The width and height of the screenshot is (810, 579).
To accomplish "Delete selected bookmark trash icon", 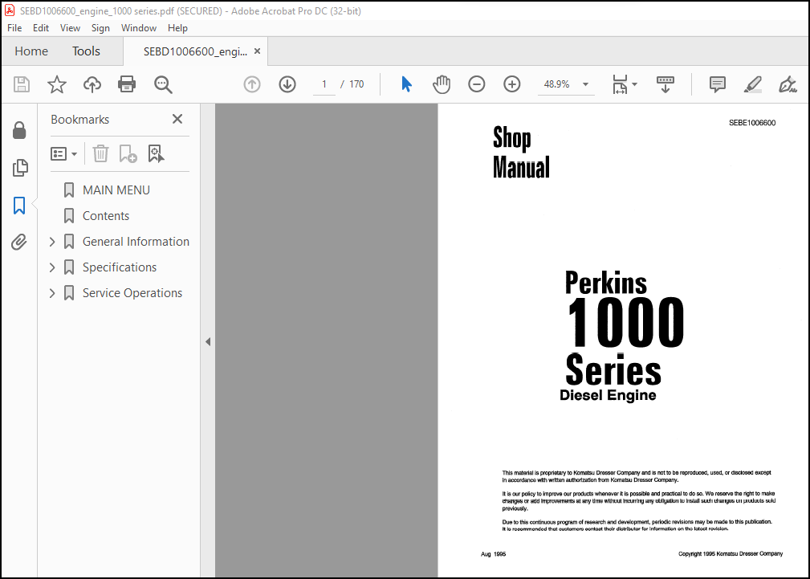I will click(x=100, y=153).
